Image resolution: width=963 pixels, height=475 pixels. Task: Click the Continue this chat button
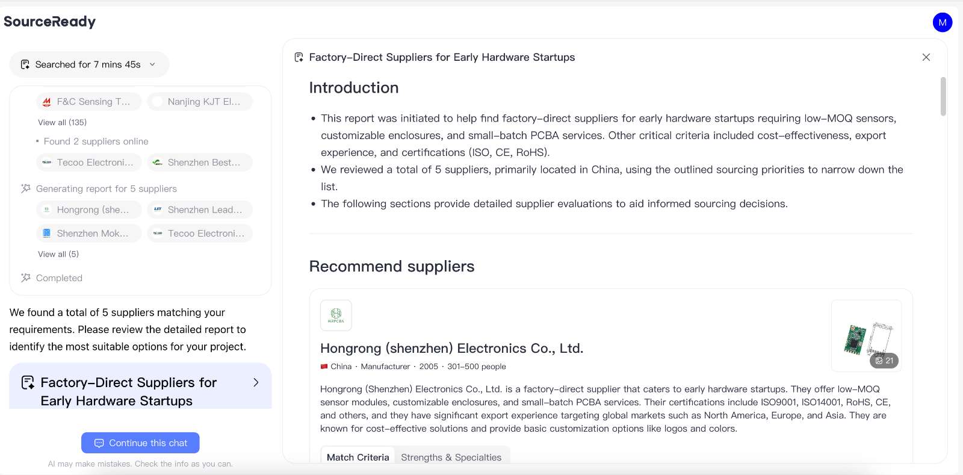(140, 443)
